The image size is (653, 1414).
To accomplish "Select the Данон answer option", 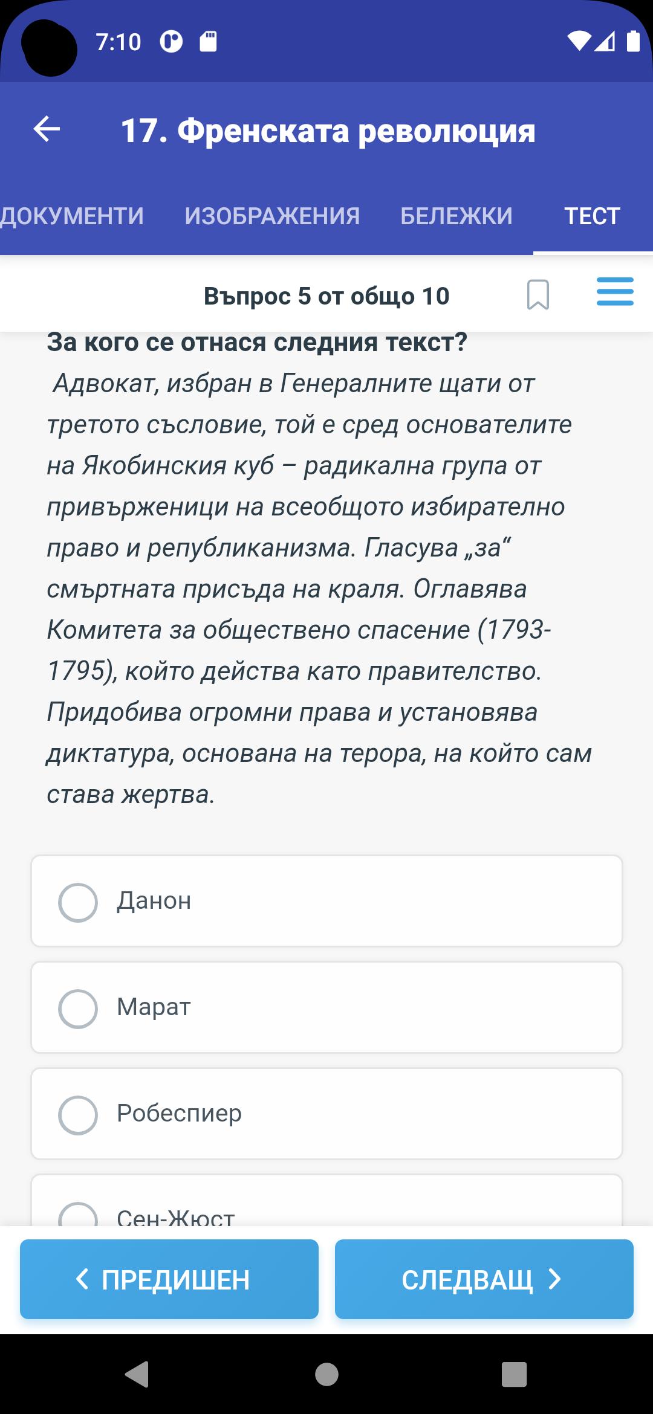I will (x=326, y=901).
